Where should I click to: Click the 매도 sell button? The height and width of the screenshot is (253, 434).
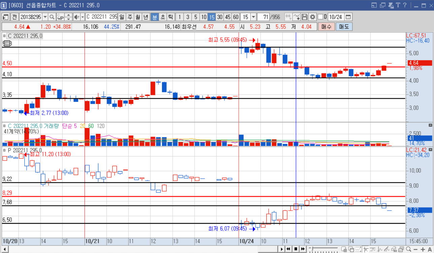pyautogui.click(x=344, y=27)
